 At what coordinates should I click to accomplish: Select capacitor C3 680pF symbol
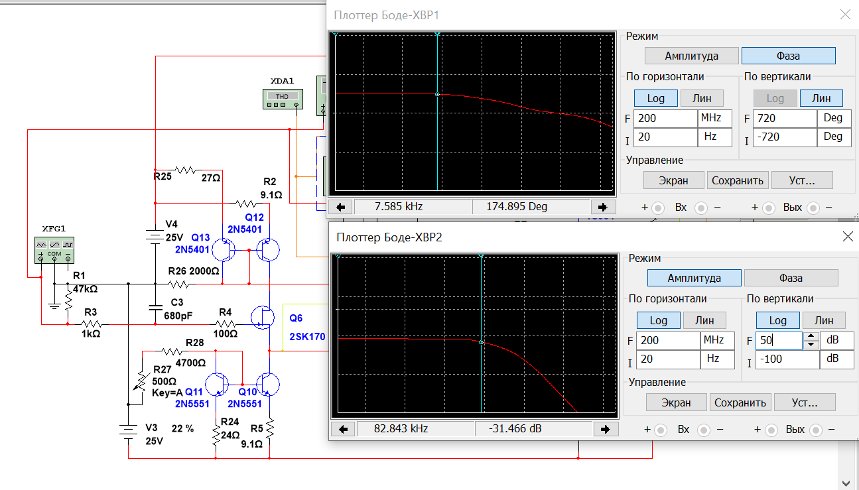pos(155,307)
